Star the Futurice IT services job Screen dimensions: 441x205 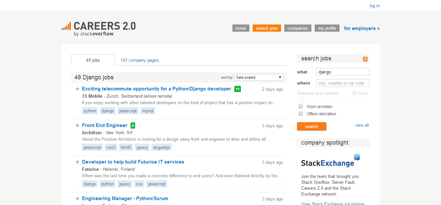77,162
